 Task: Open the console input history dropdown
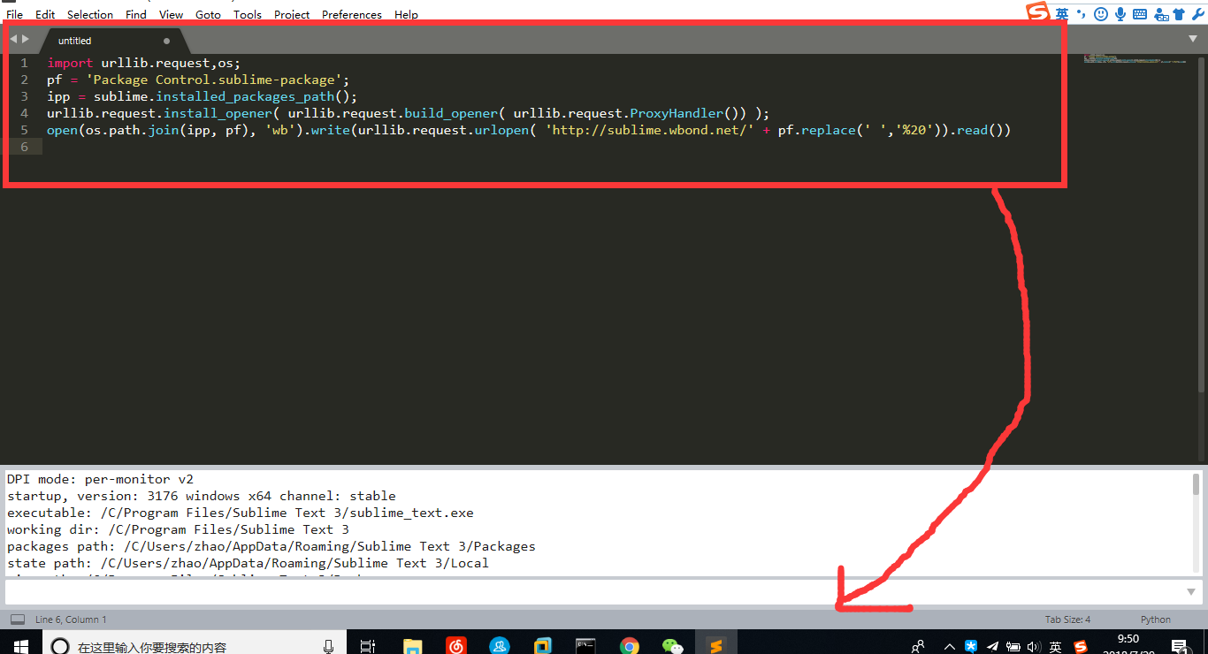(x=1191, y=592)
